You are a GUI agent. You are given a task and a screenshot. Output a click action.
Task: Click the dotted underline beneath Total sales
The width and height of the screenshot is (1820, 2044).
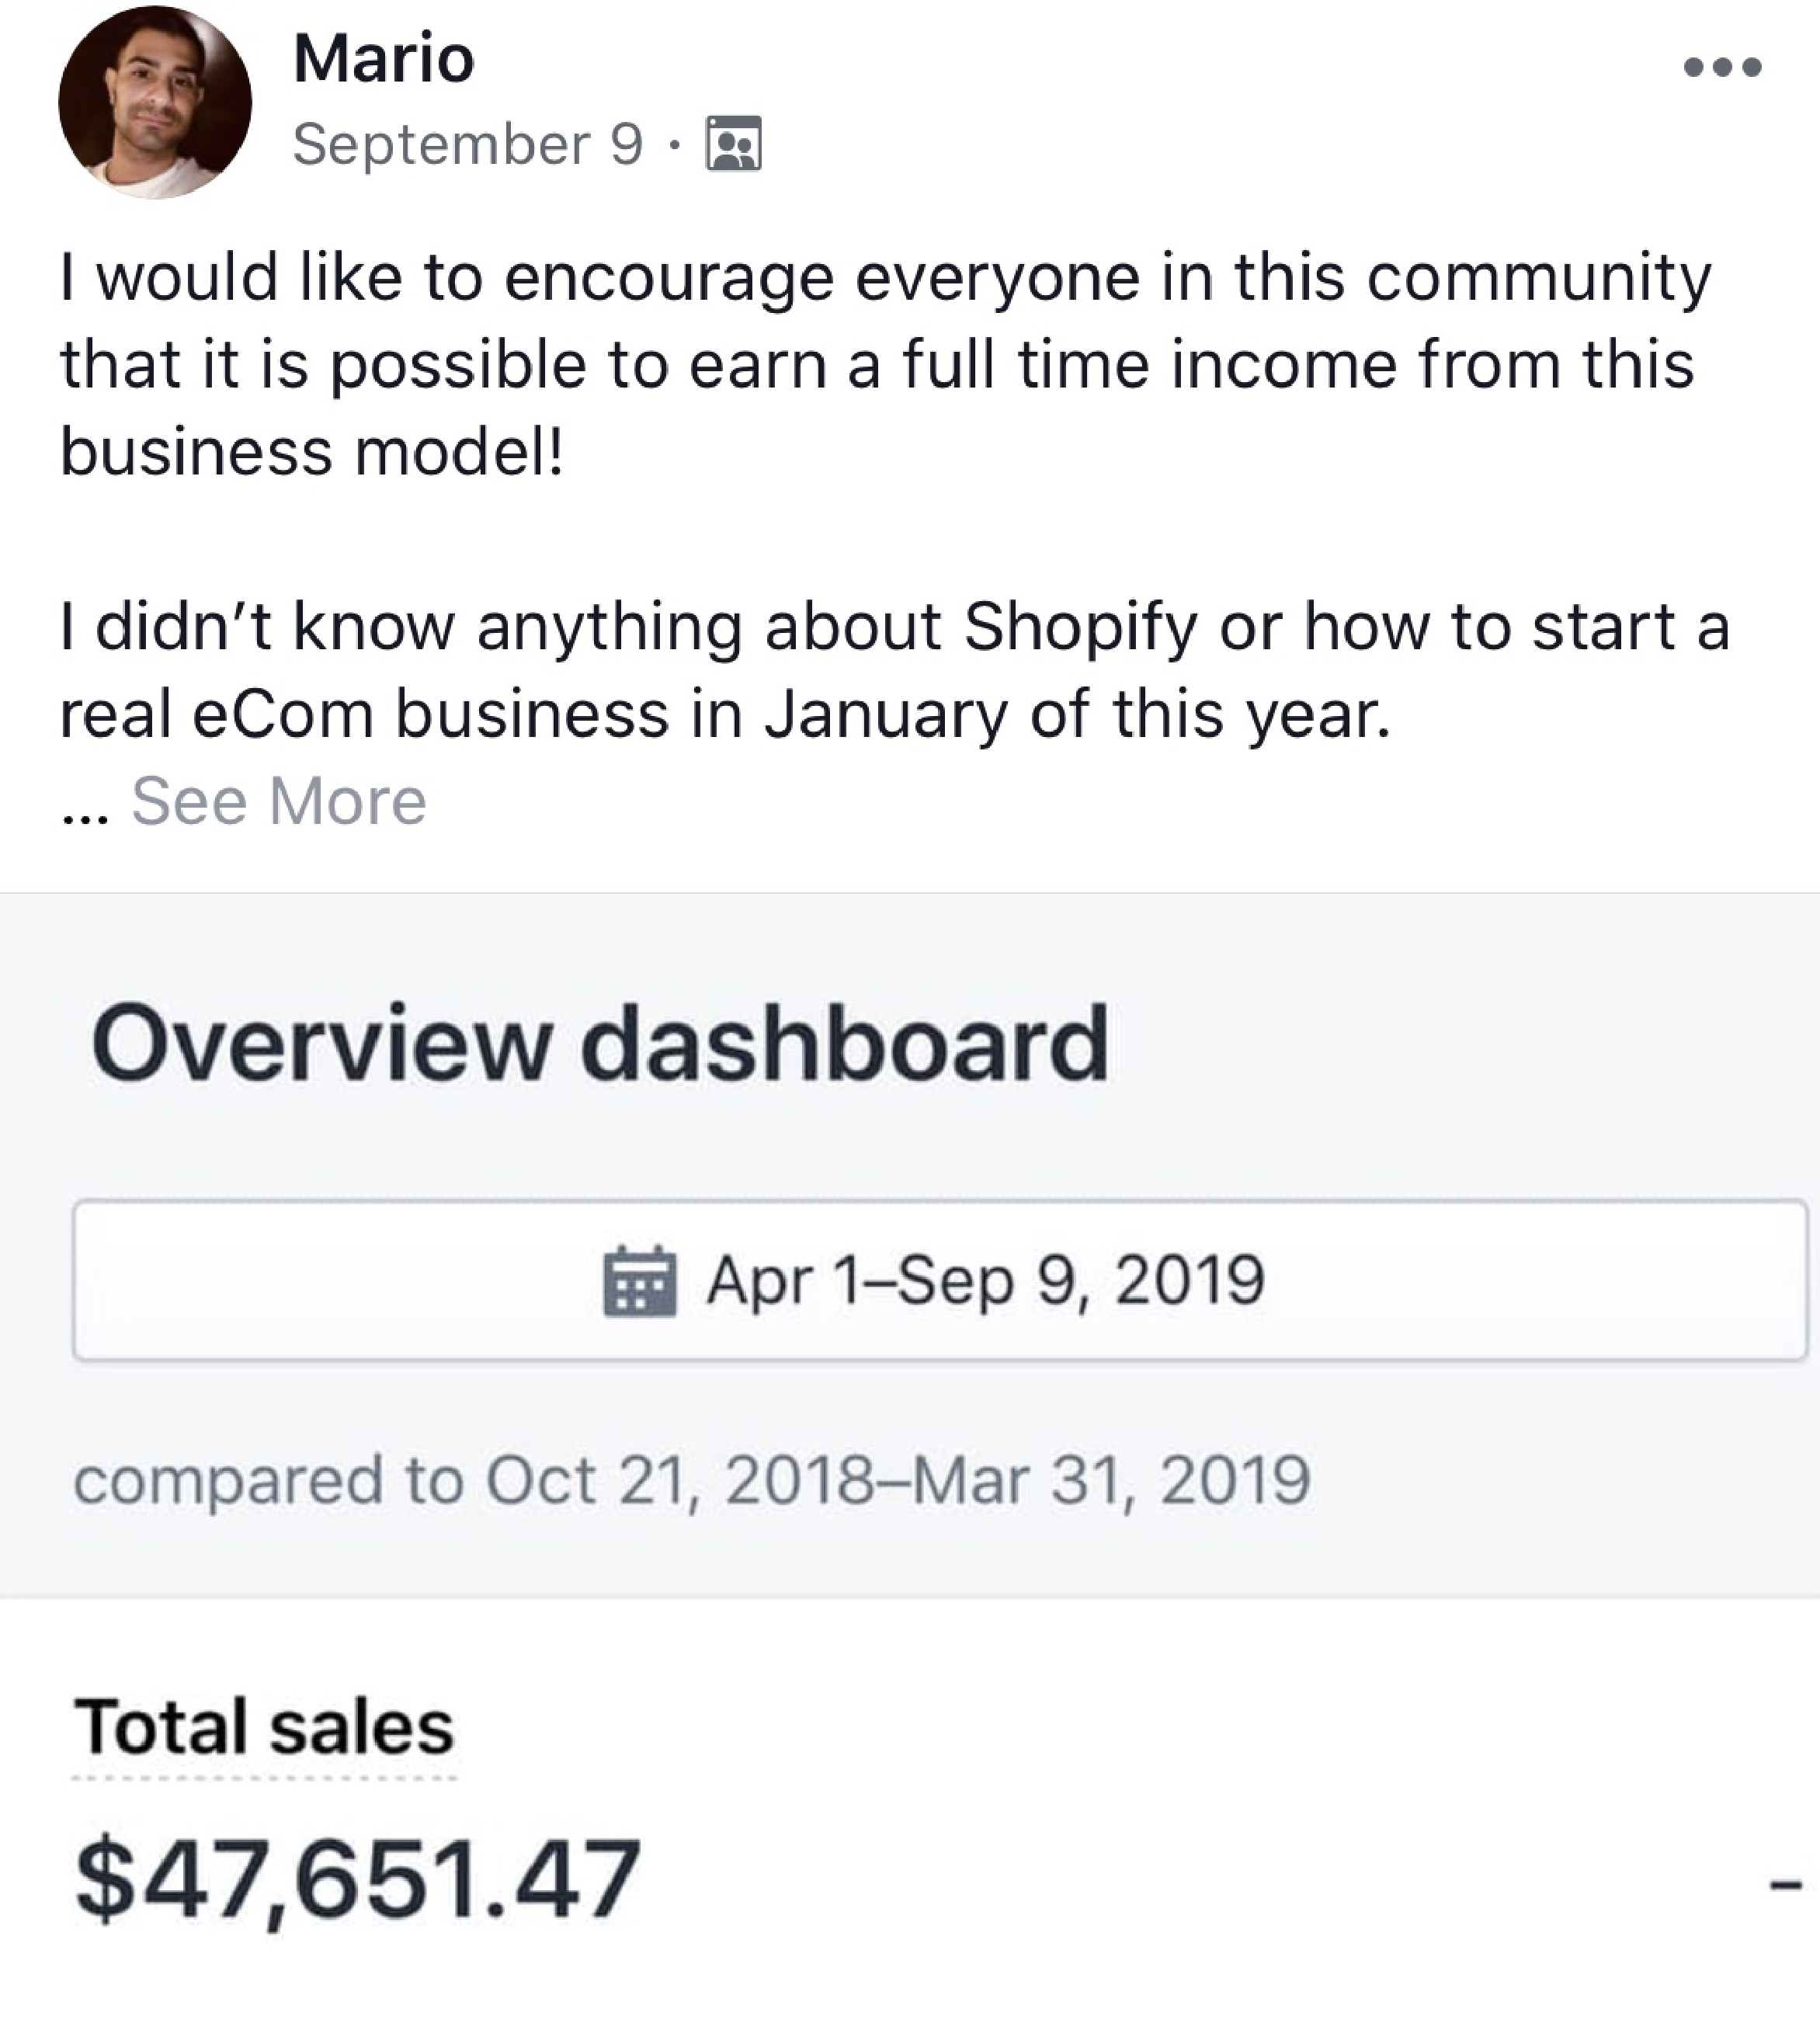(264, 1777)
